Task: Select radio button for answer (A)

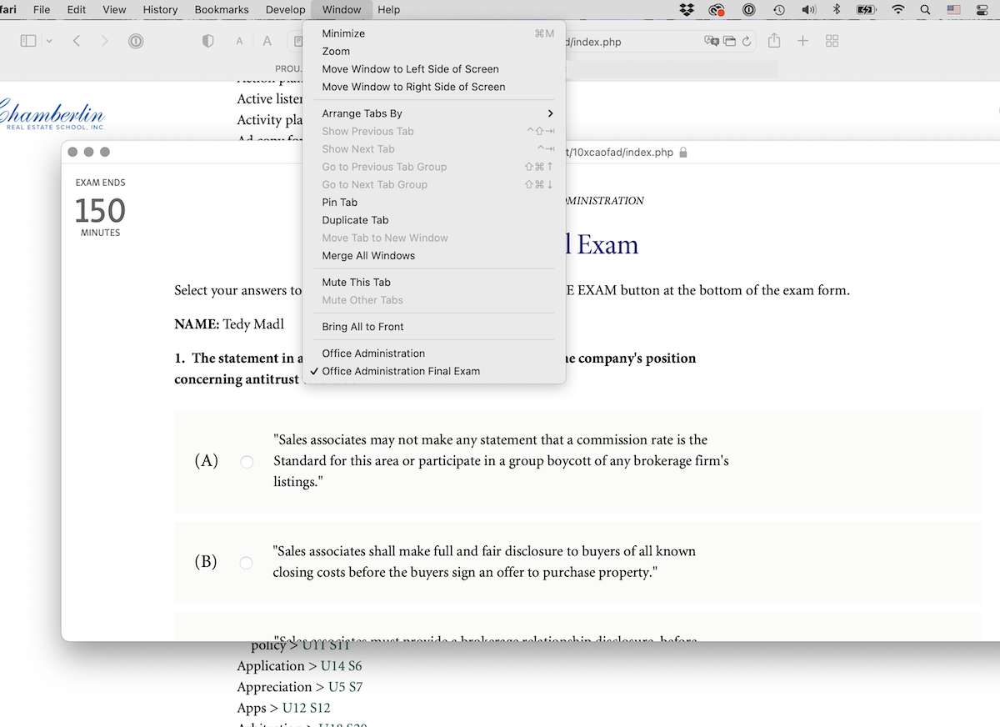Action: click(247, 462)
